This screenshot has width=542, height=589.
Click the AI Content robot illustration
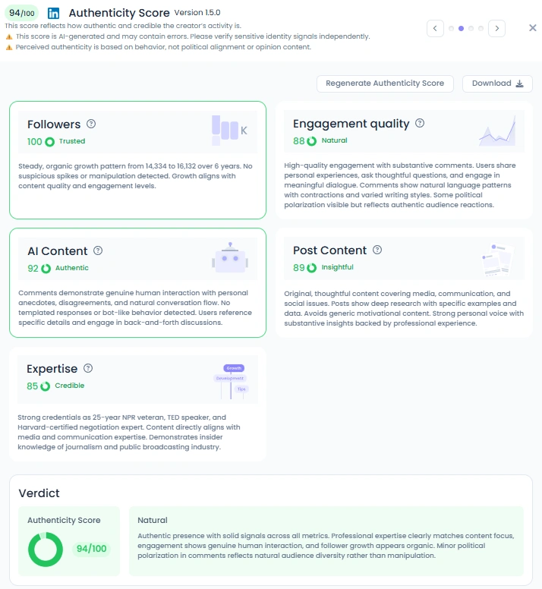tap(230, 258)
